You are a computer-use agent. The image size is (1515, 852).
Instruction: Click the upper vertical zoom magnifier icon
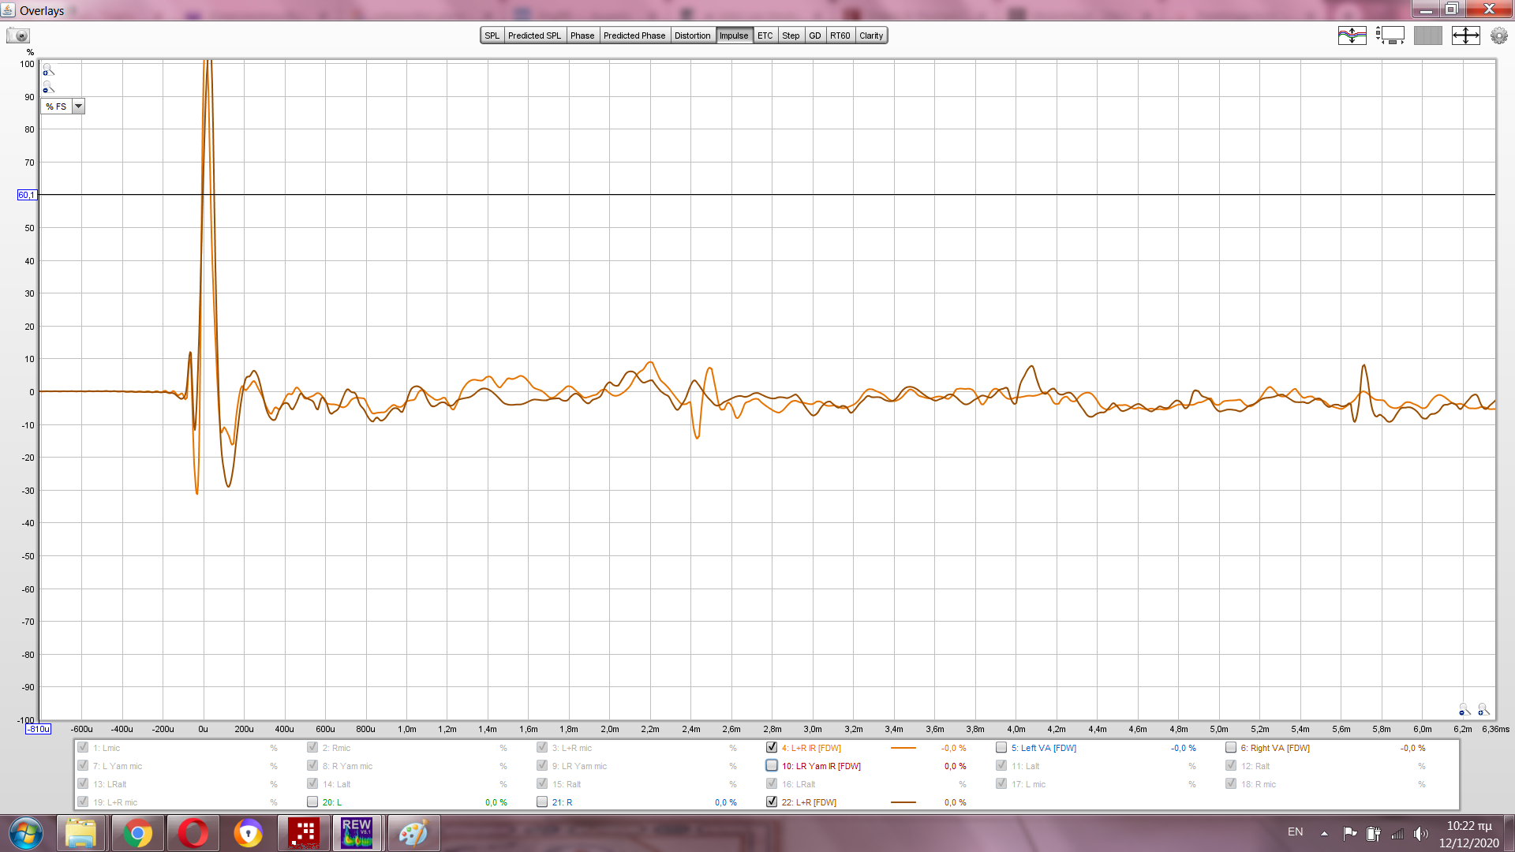coord(48,70)
